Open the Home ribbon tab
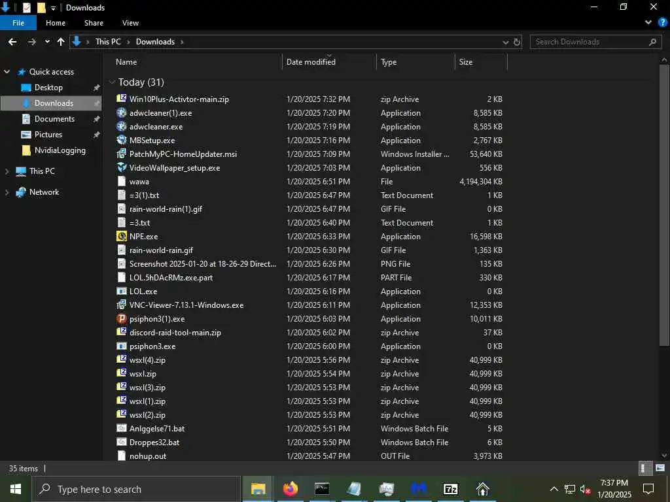This screenshot has width=670, height=502. tap(56, 23)
